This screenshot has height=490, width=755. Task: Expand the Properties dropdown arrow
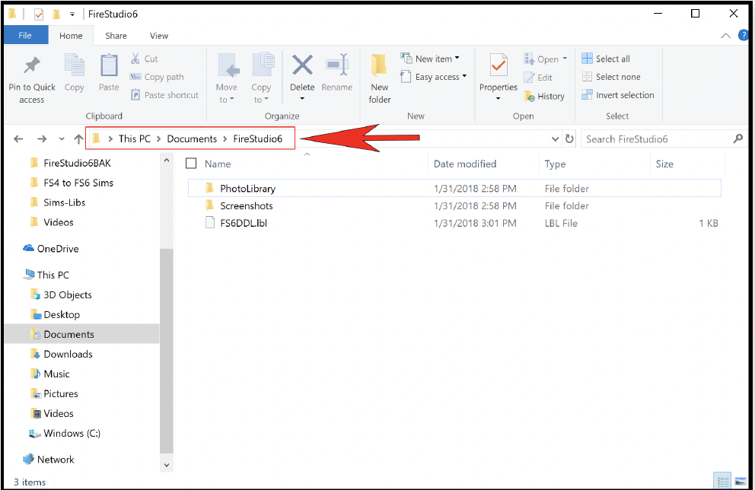pos(499,99)
